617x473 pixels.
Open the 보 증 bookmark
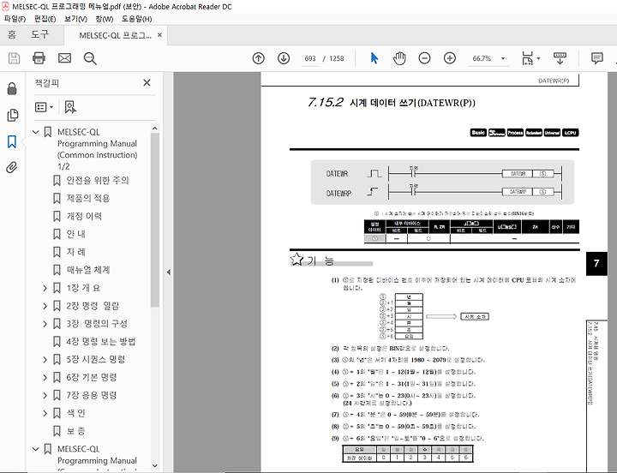(x=76, y=431)
